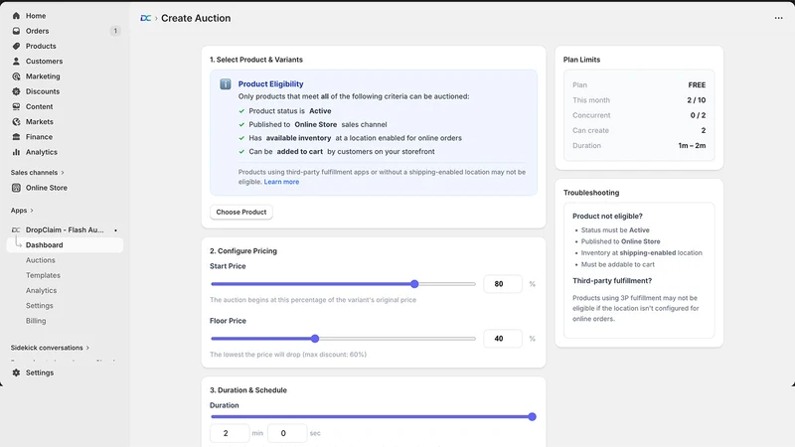This screenshot has width=795, height=447.
Task: Click the Create Auction page title
Action: (x=196, y=18)
